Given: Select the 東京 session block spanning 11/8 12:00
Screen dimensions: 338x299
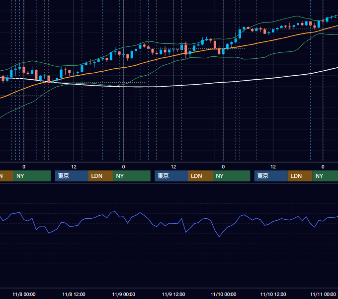Looking at the screenshot, I should (x=72, y=176).
